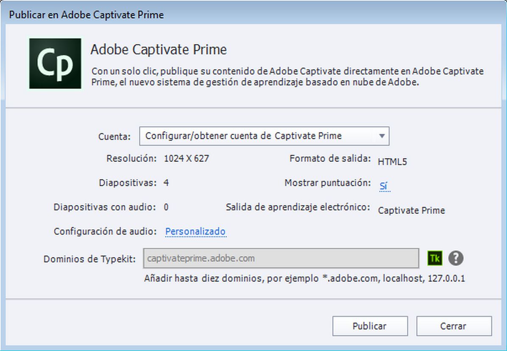Click the Publicar button
507x351 pixels.
pyautogui.click(x=370, y=326)
